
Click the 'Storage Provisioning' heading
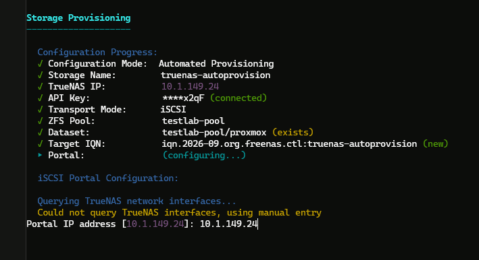coord(78,18)
